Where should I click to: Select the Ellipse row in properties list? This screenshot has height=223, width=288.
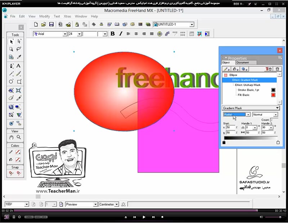point(249,75)
